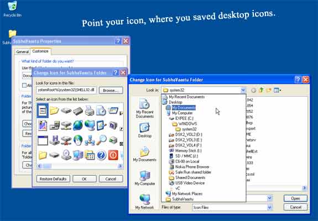Go to My Computer in places bar
Viewport: 318px width, 221px height.
[x=144, y=178]
